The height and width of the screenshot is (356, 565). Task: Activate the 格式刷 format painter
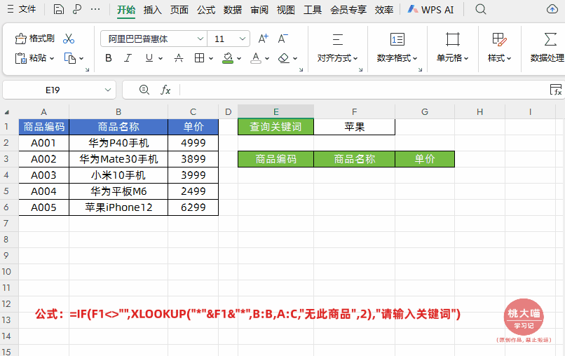coord(34,39)
